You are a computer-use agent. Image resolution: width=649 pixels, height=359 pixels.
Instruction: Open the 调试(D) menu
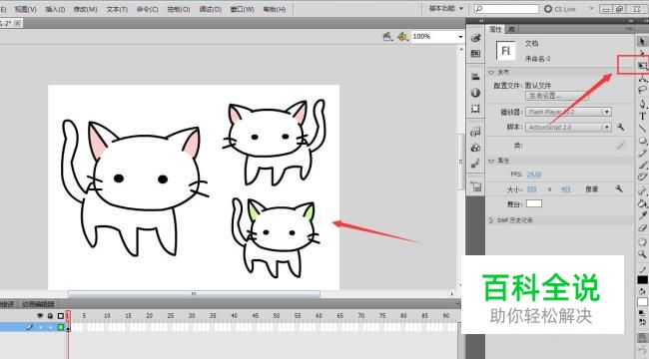point(211,9)
